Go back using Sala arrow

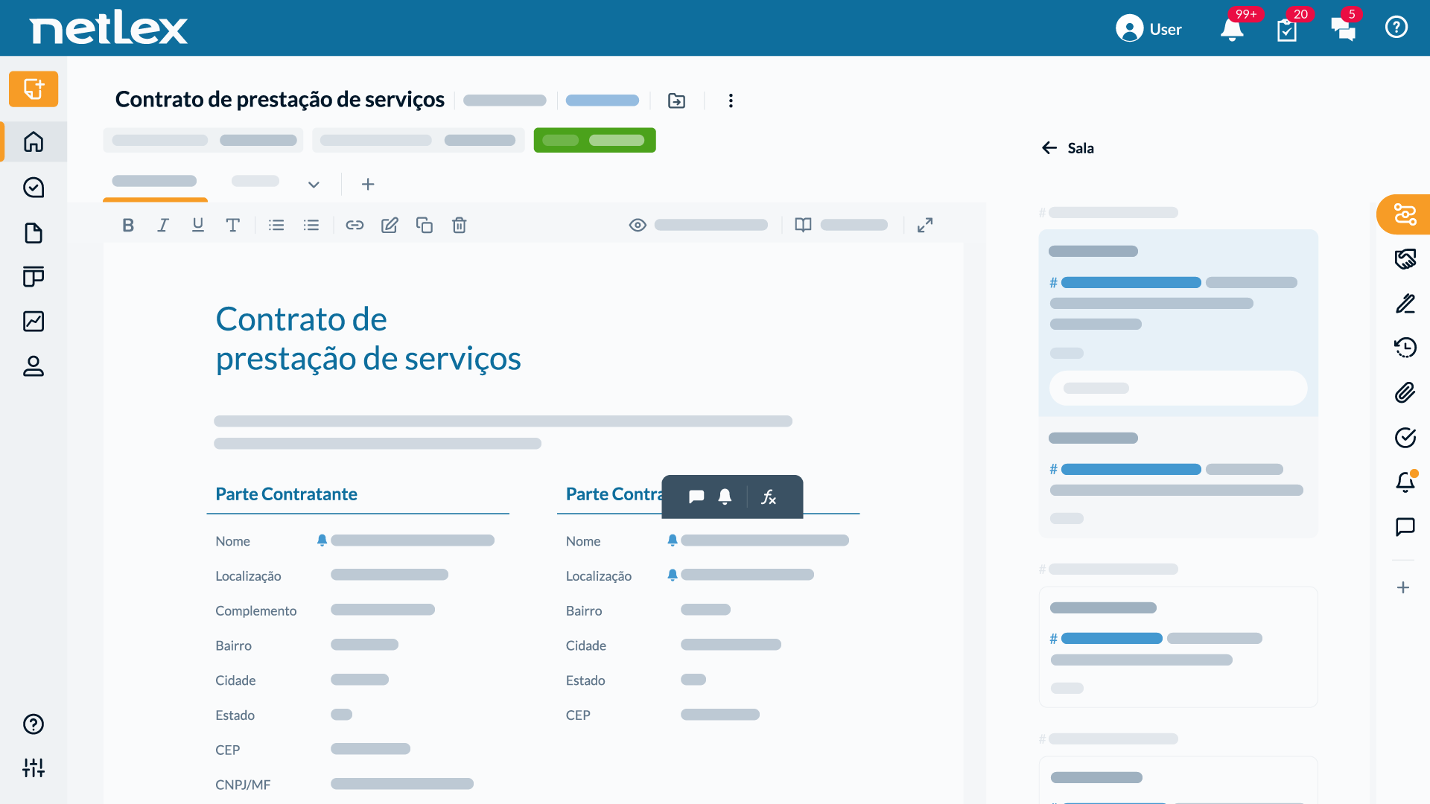point(1049,148)
